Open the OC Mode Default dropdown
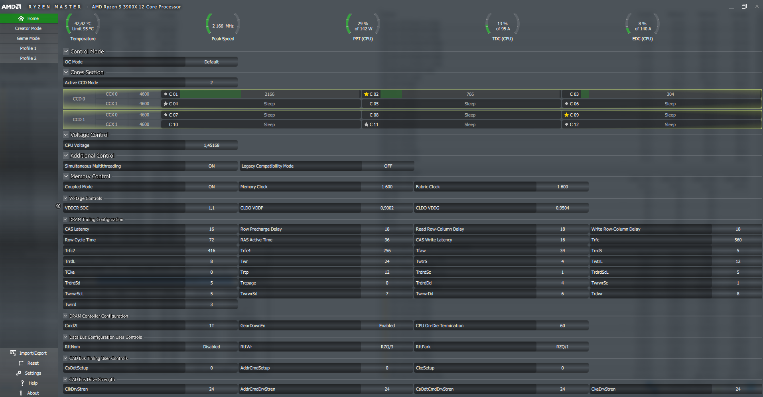The width and height of the screenshot is (763, 397). pyautogui.click(x=211, y=62)
